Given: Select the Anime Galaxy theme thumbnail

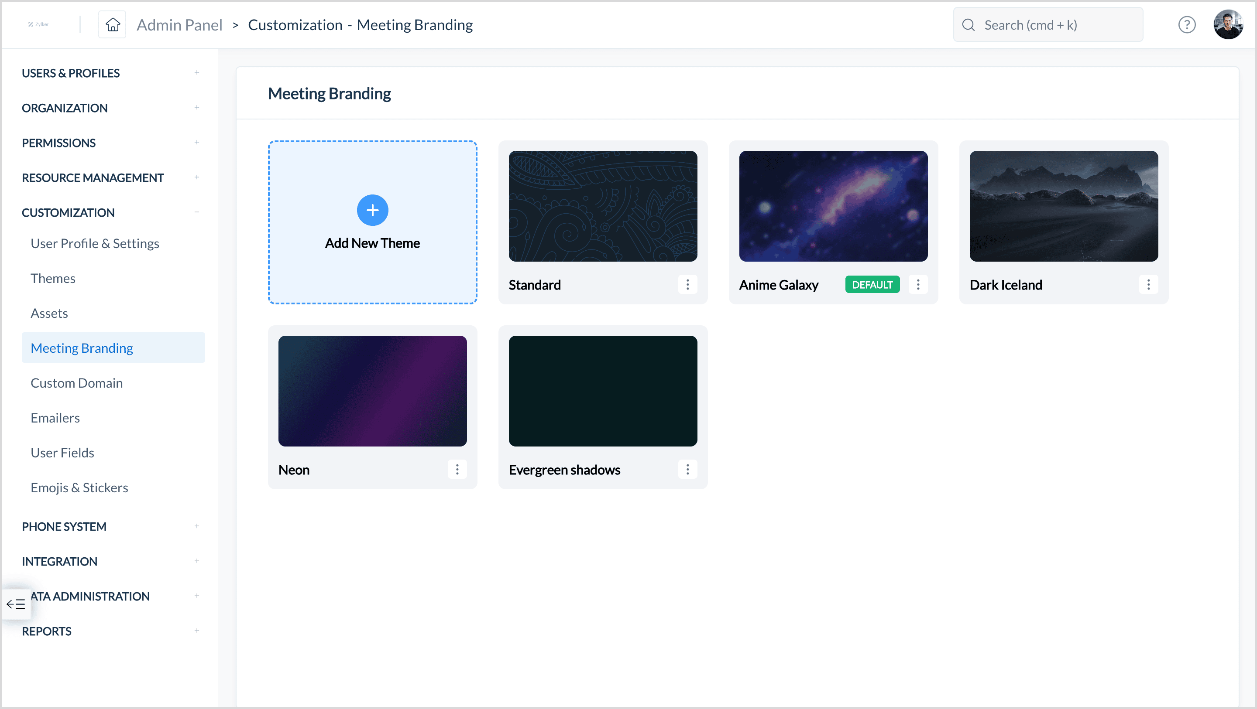Looking at the screenshot, I should (833, 206).
